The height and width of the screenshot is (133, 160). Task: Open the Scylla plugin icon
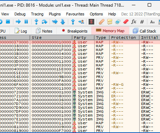tap(91, 22)
